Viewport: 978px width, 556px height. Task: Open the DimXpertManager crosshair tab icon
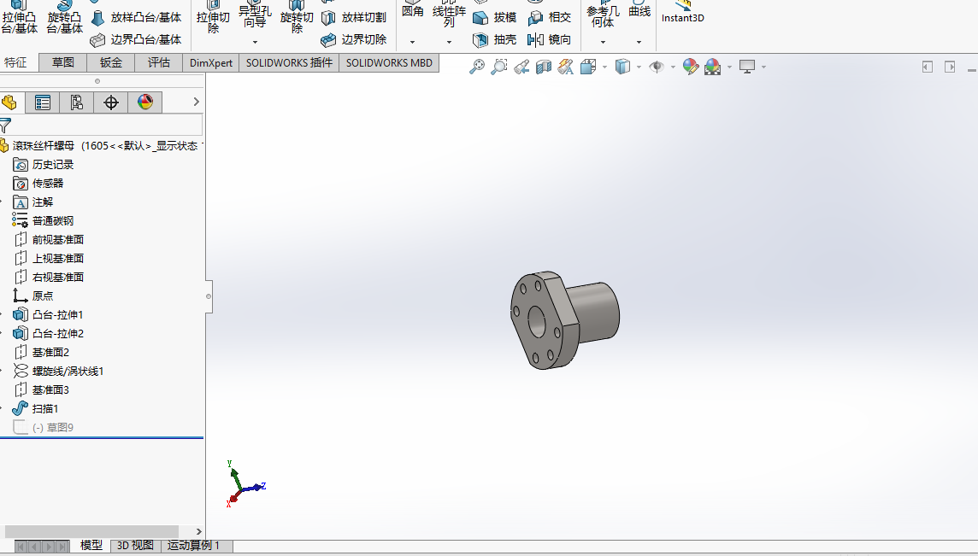[x=111, y=102]
